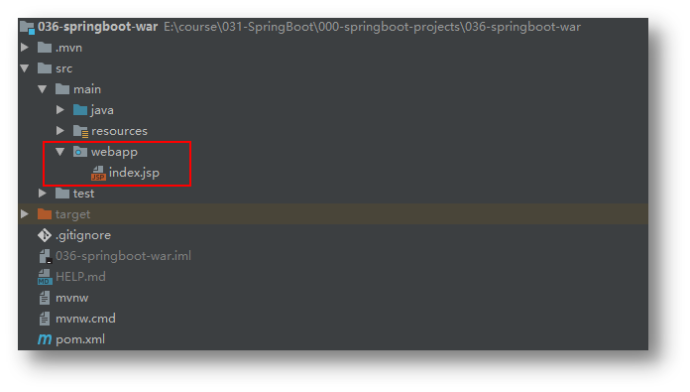Expand the .mvn folder arrow
The height and width of the screenshot is (392, 690).
click(x=25, y=47)
